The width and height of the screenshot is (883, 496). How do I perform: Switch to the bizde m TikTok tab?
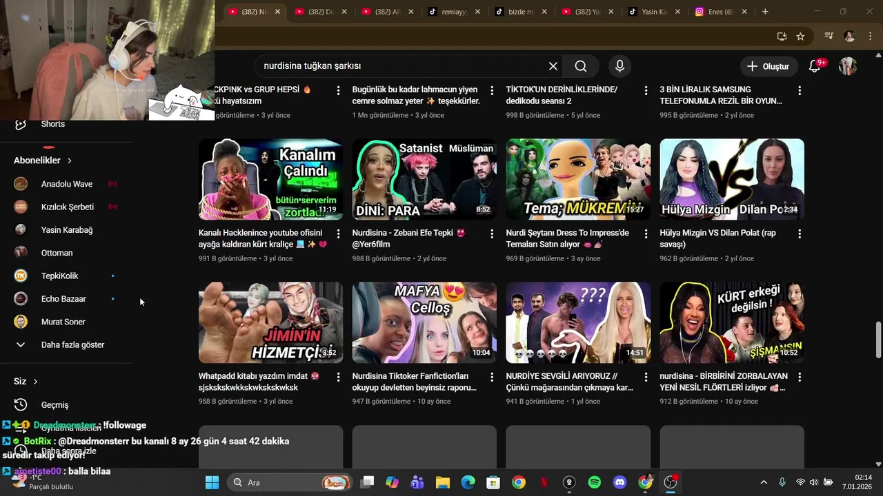(522, 12)
